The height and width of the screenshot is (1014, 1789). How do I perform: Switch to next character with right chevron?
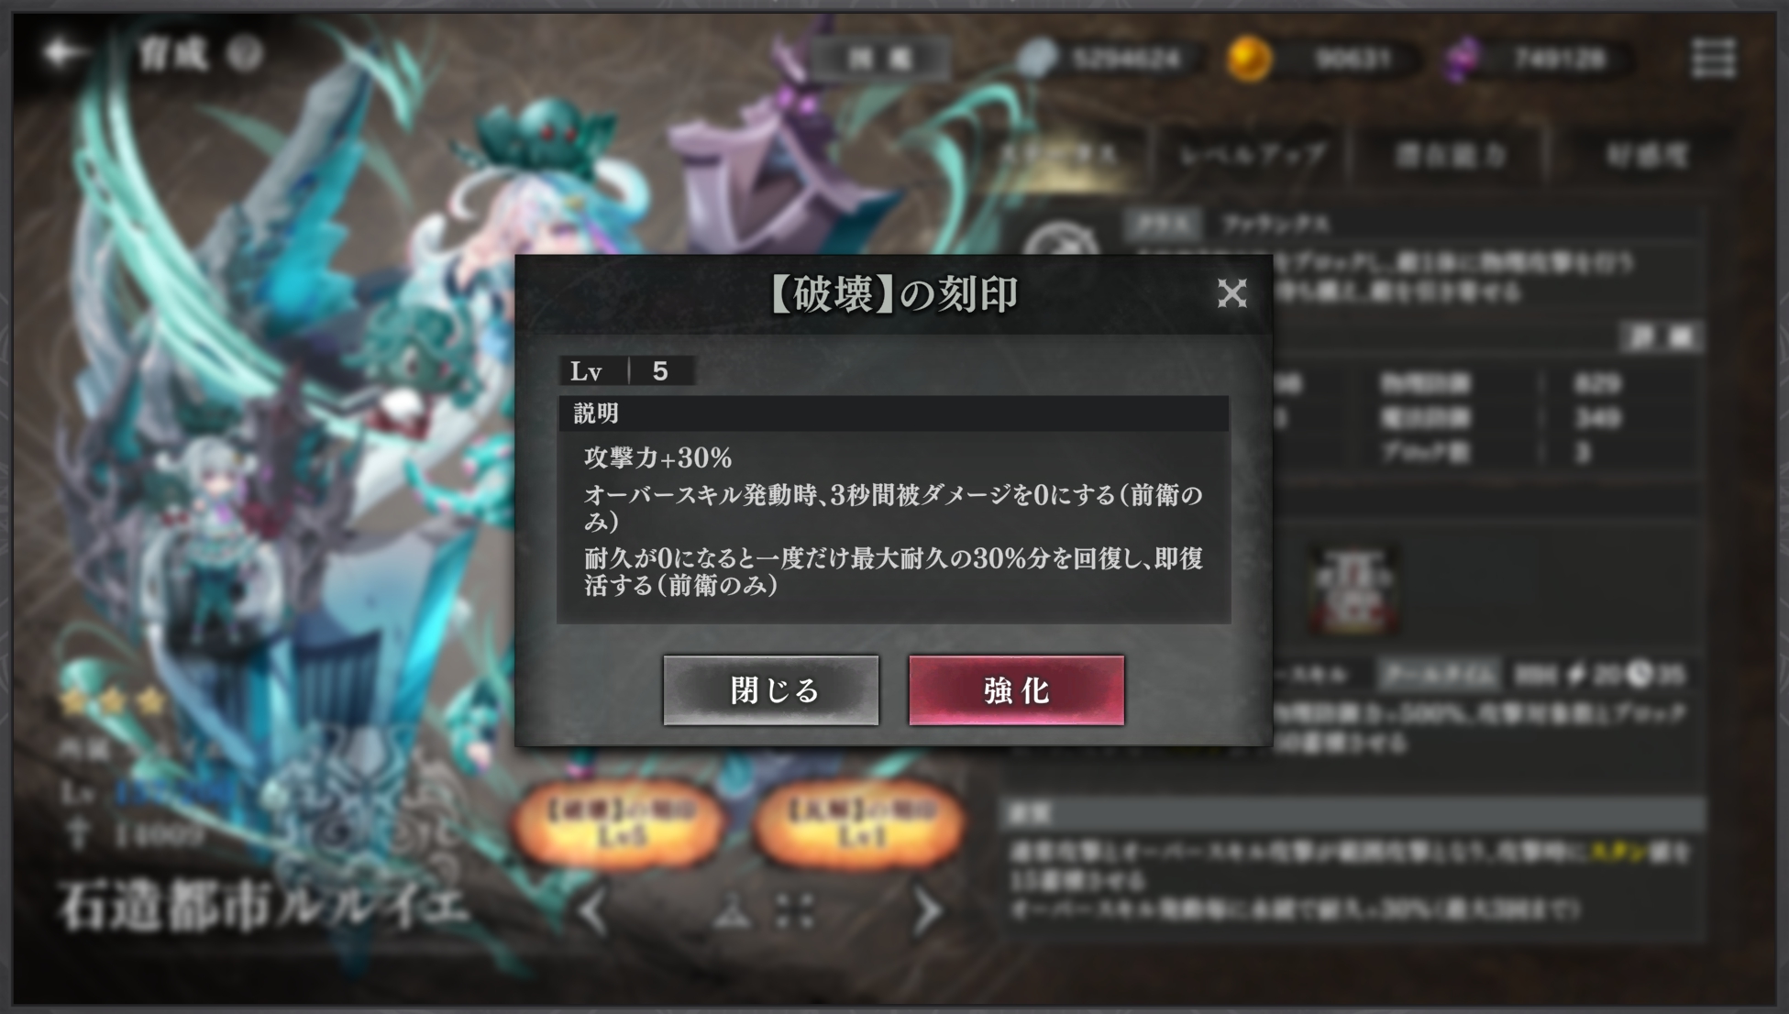tap(927, 910)
